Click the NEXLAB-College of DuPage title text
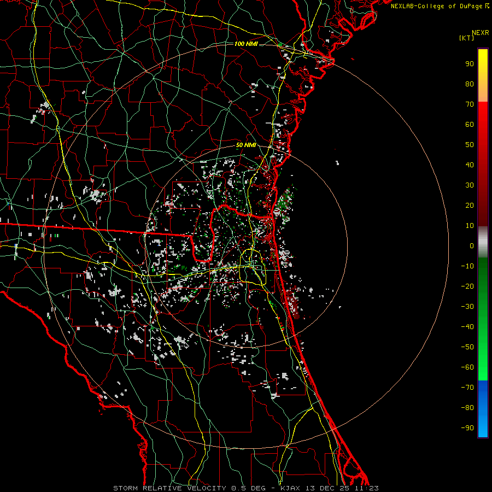This screenshot has width=492, height=492. [x=440, y=6]
